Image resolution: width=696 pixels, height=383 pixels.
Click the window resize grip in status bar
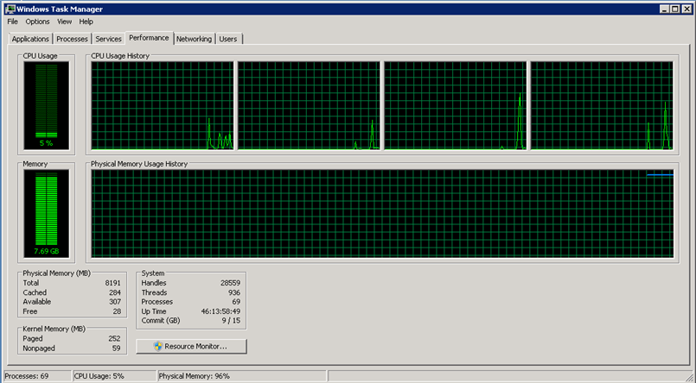tap(690, 377)
